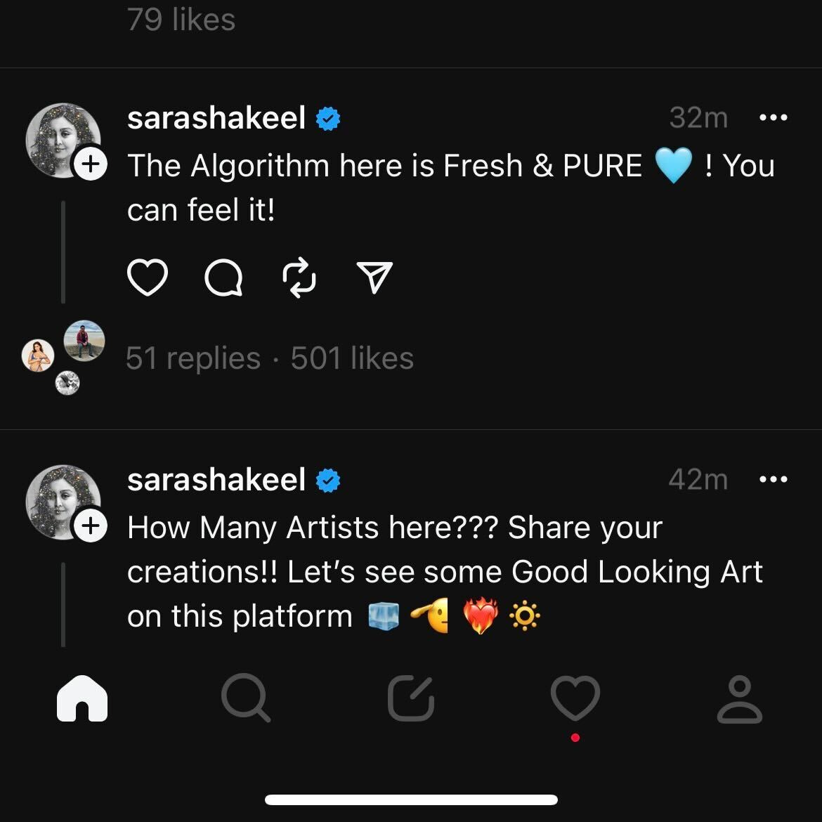Follow sarashakeel via plus badge on 32m post
Screen dimensions: 822x822
tap(91, 164)
